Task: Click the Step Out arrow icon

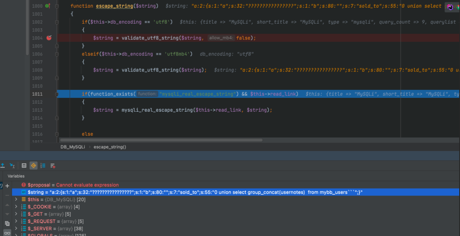Action: (2, 165)
